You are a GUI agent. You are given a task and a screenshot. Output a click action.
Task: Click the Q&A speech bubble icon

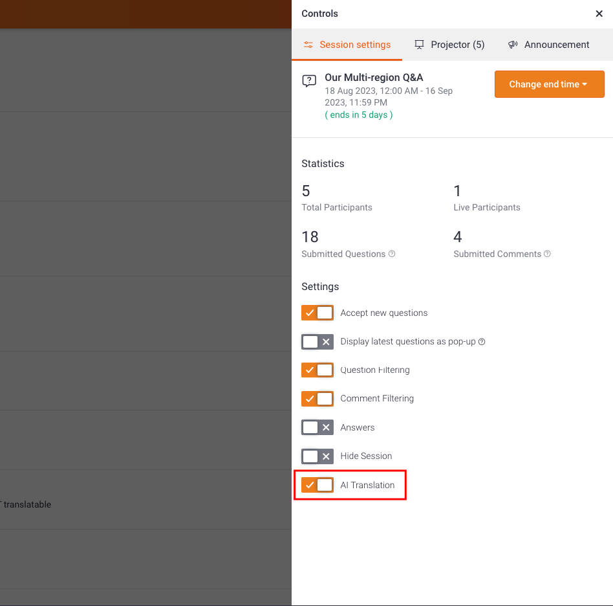309,81
